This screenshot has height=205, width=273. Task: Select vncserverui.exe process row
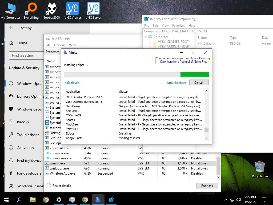click(x=130, y=158)
